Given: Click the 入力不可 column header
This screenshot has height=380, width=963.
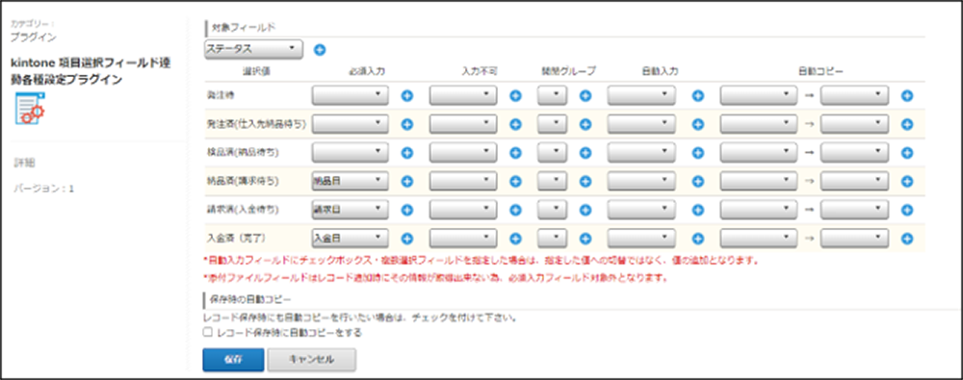Looking at the screenshot, I should [x=479, y=71].
